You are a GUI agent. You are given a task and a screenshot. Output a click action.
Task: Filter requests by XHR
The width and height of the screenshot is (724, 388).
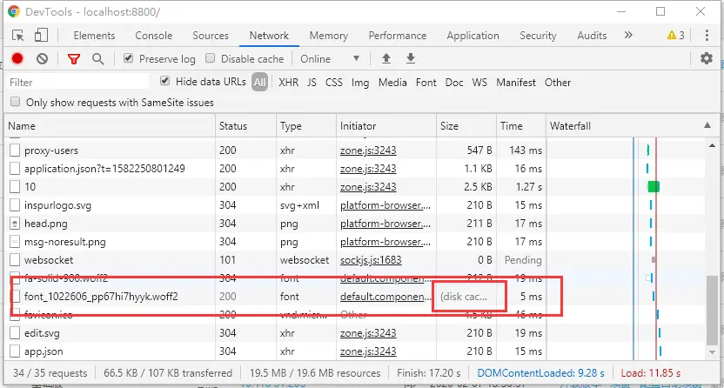[x=289, y=83]
